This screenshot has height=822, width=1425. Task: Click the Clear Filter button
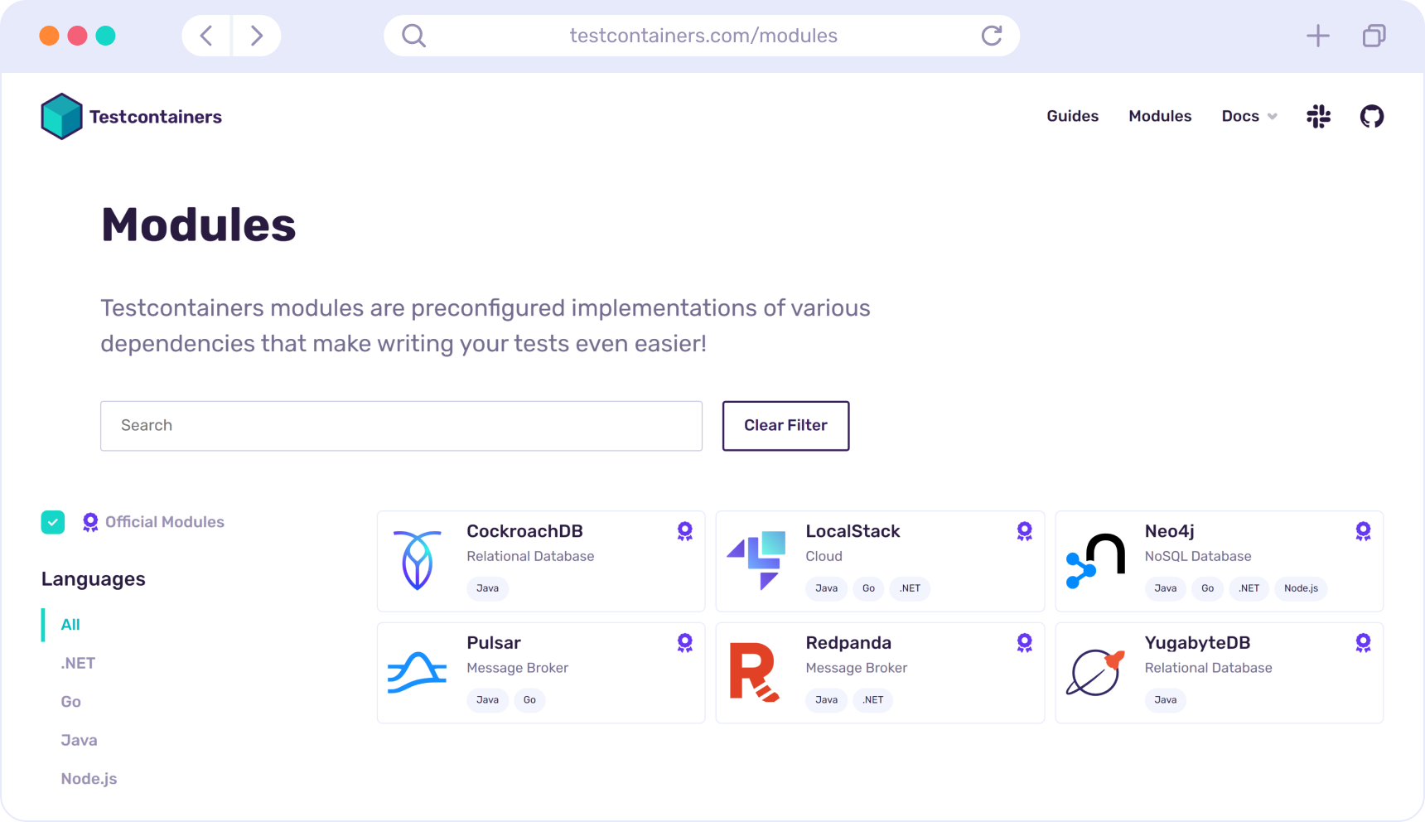coord(785,426)
